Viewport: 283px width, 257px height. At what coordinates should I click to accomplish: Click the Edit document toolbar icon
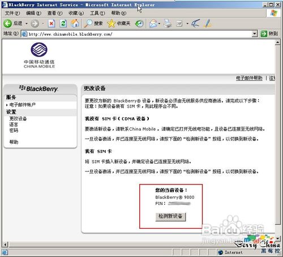click(179, 24)
